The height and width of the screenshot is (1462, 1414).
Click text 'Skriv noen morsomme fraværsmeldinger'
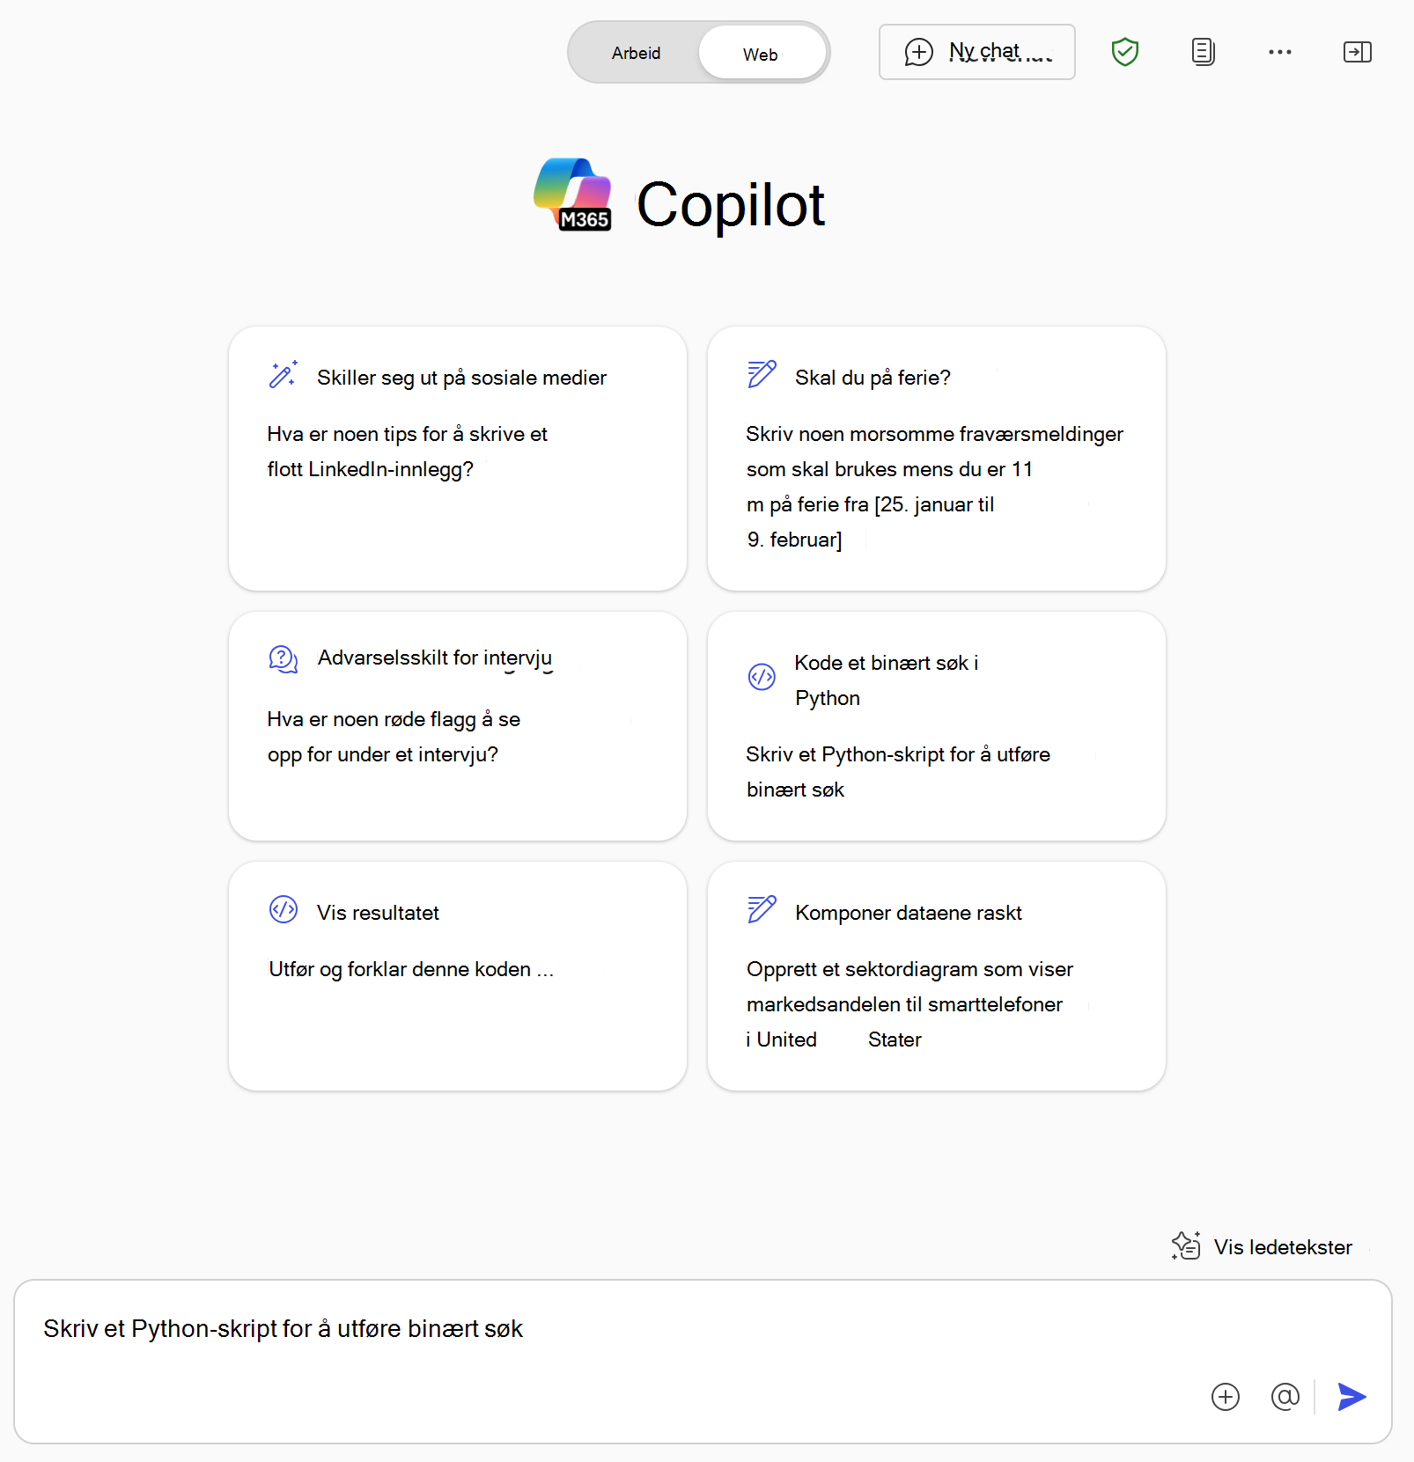(x=934, y=434)
